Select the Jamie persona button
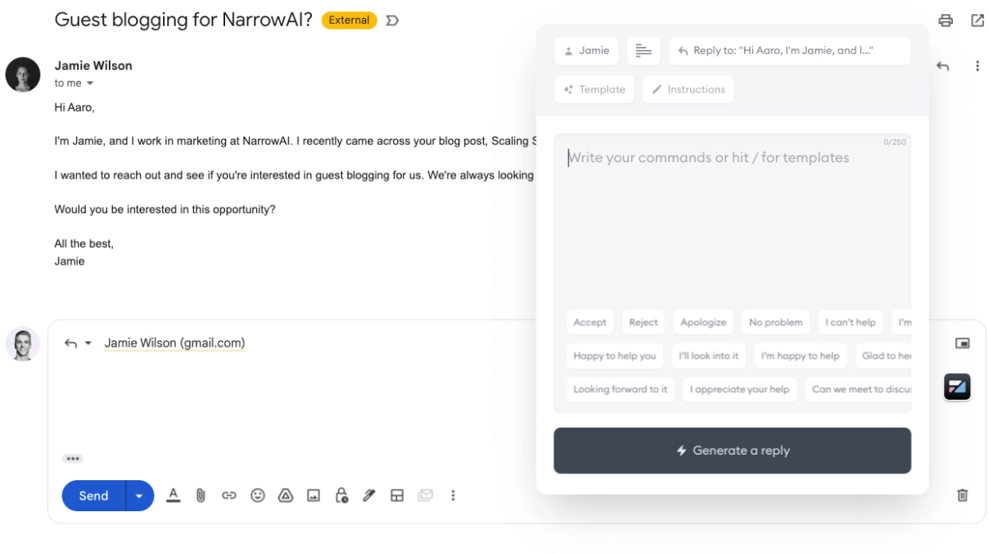 pyautogui.click(x=586, y=51)
